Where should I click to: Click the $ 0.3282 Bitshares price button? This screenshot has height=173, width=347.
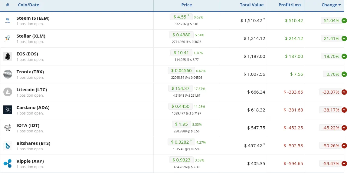(x=181, y=142)
